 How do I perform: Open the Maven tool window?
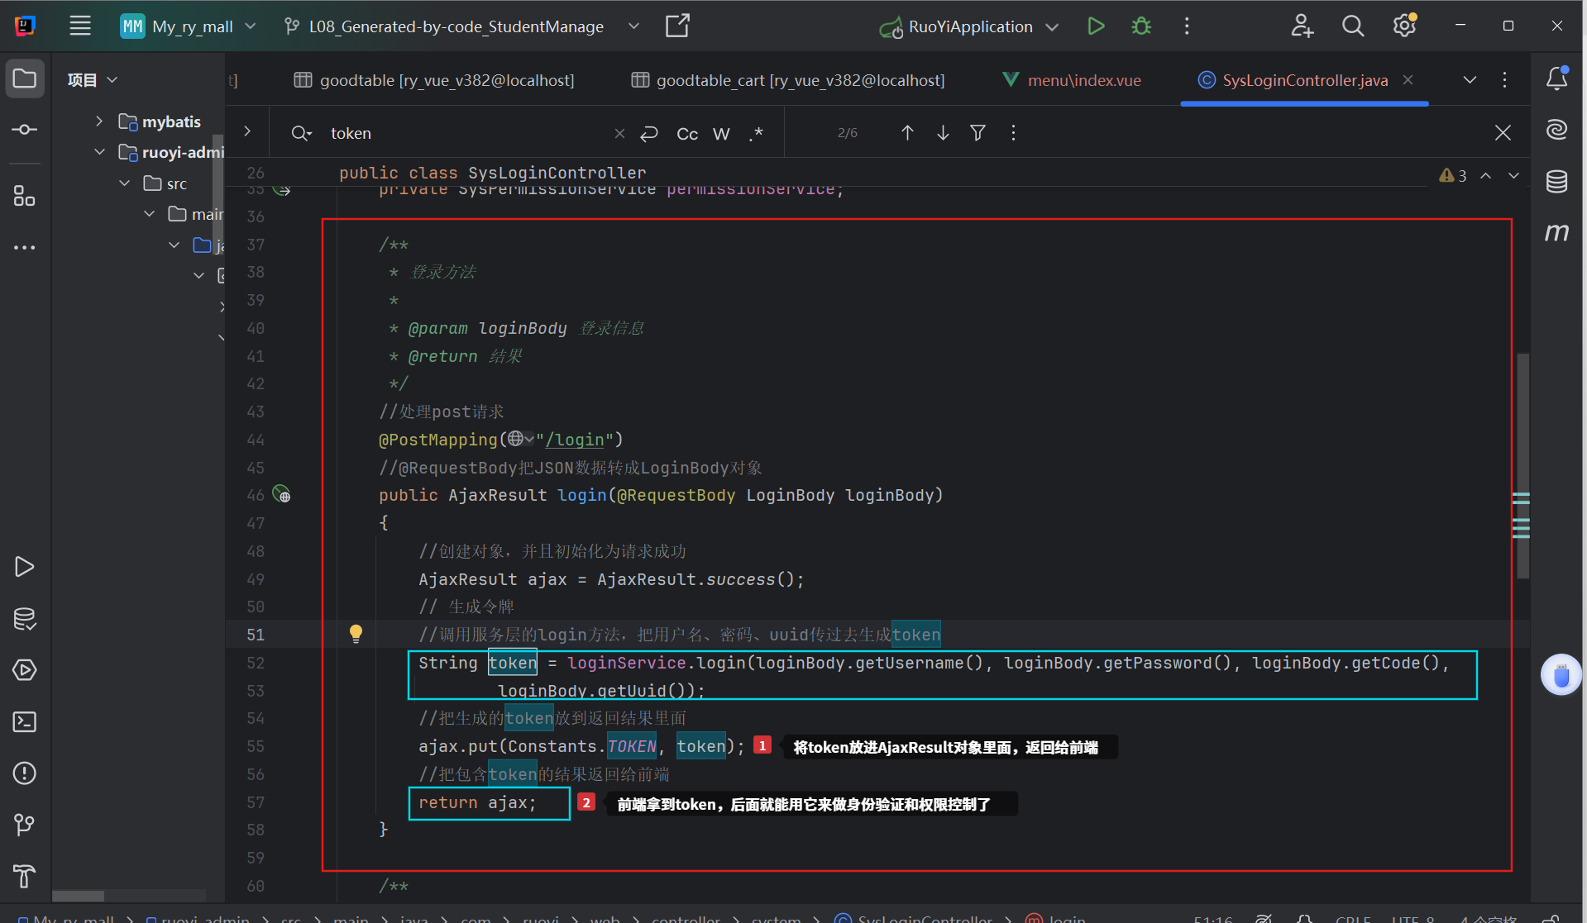click(x=1557, y=233)
